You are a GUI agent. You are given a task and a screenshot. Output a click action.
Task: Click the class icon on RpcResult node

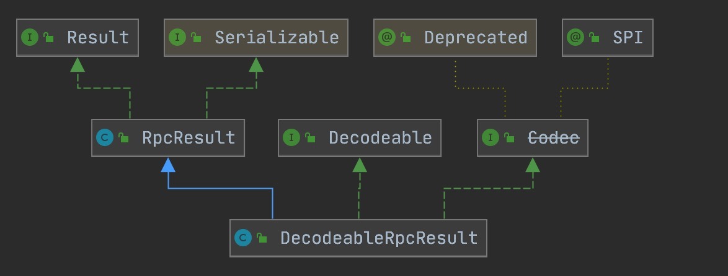105,137
